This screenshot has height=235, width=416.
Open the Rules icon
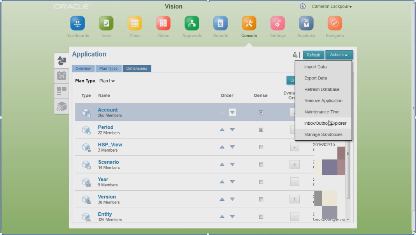(163, 23)
